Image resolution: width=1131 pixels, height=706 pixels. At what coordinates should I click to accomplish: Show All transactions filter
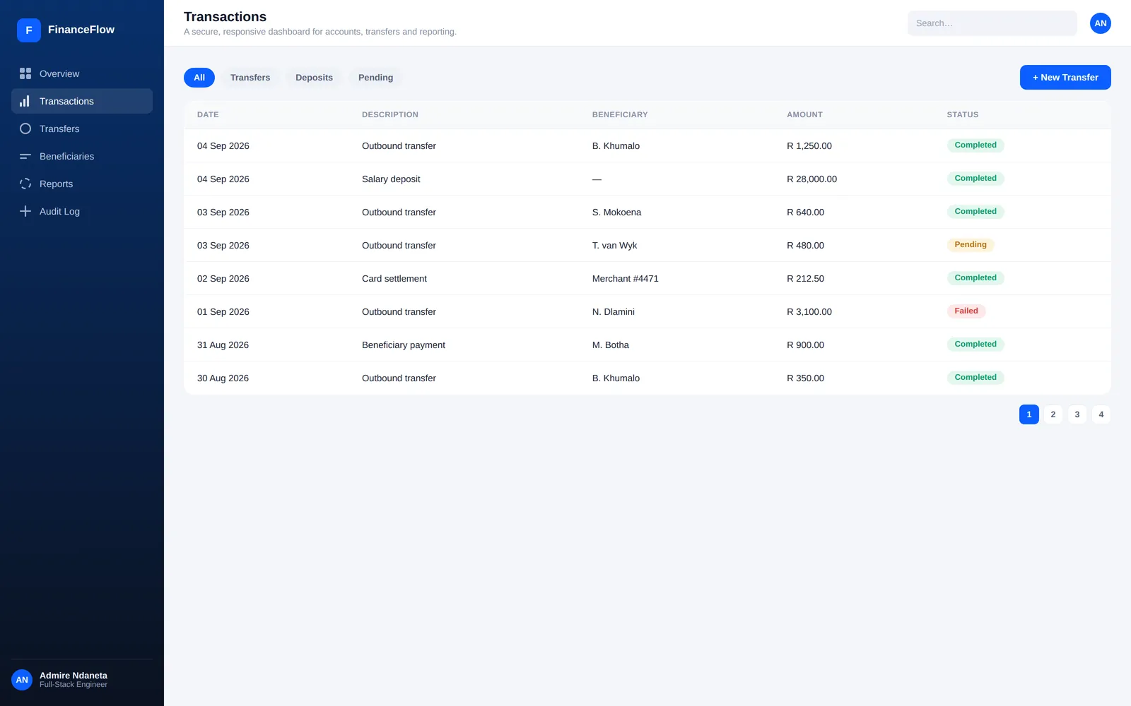(199, 78)
